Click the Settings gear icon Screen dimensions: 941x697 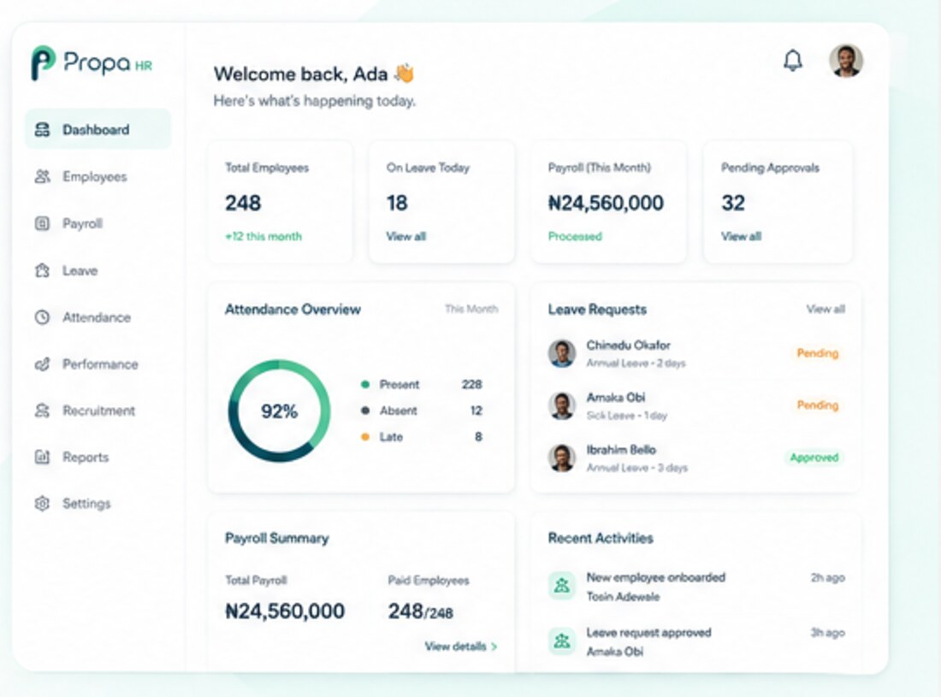(x=42, y=503)
